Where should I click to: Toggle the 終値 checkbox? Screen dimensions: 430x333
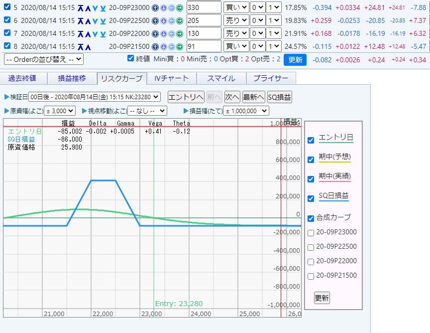pos(130,58)
